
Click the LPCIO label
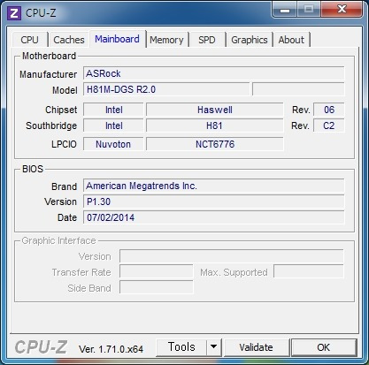(64, 144)
